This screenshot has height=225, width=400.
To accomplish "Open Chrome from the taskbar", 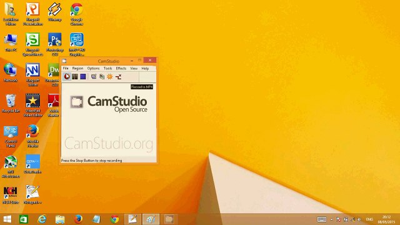I will (x=114, y=219).
